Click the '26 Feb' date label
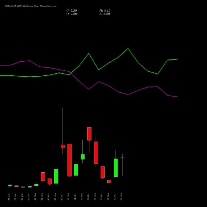207x207 pixels. [22, 197]
